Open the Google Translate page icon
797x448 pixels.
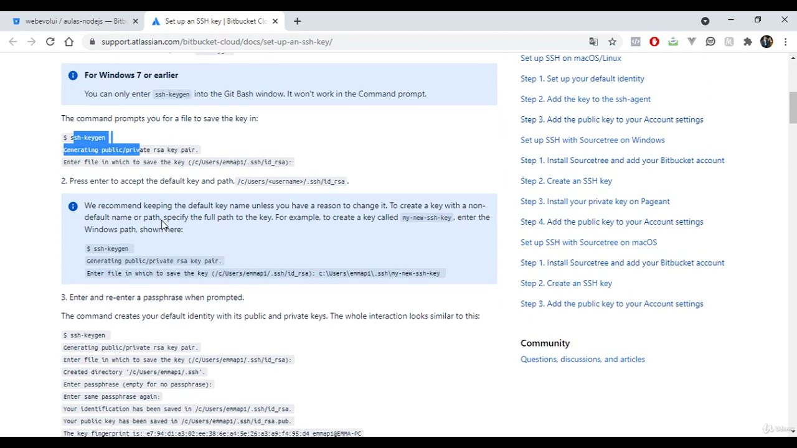click(x=593, y=42)
